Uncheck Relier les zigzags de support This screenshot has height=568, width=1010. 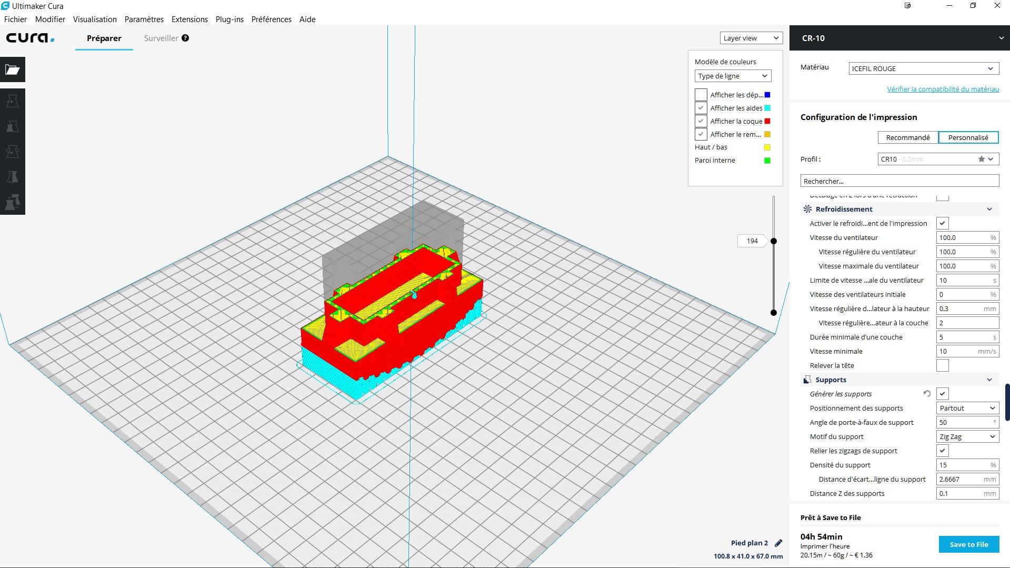point(942,451)
